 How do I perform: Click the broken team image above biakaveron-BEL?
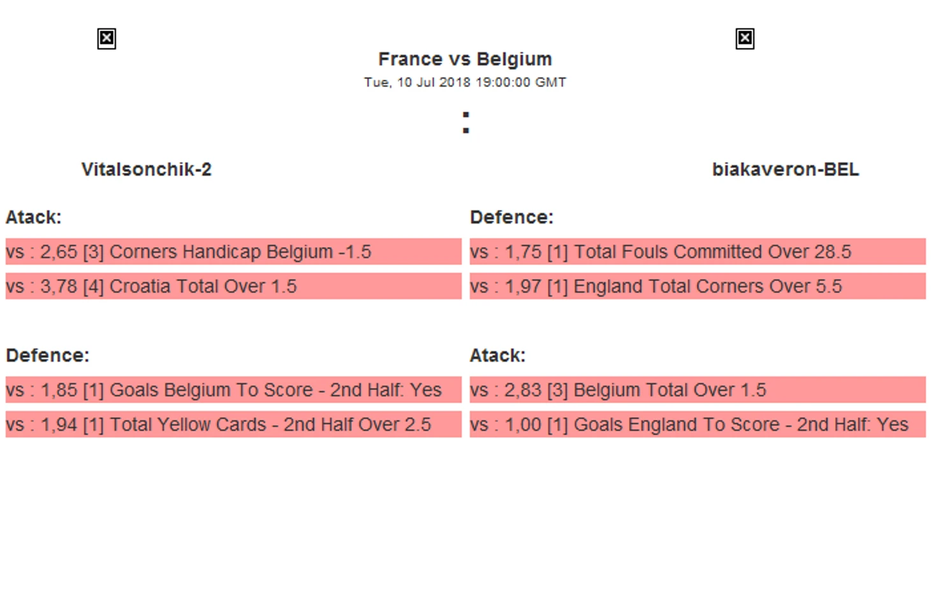(745, 39)
